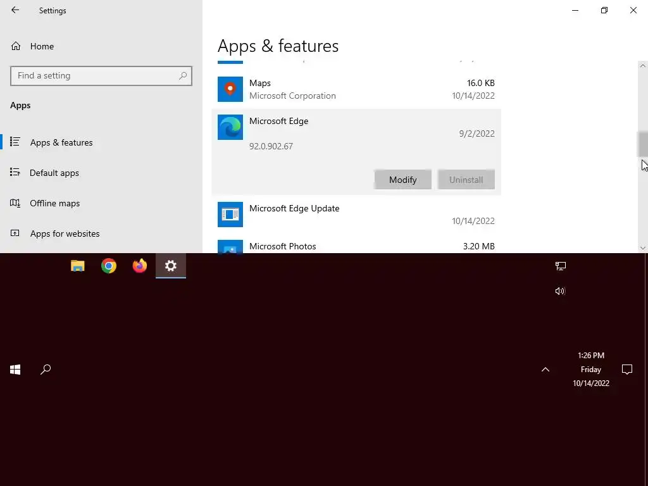Select Microsoft Photos entry name
This screenshot has height=486, width=648.
tap(283, 246)
